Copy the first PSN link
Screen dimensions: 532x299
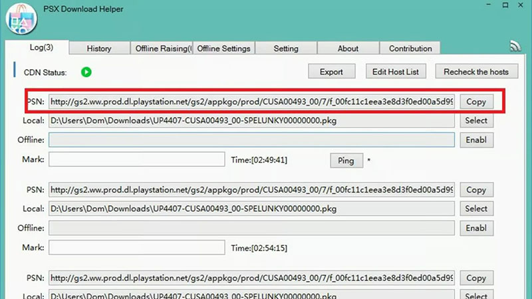click(x=476, y=102)
